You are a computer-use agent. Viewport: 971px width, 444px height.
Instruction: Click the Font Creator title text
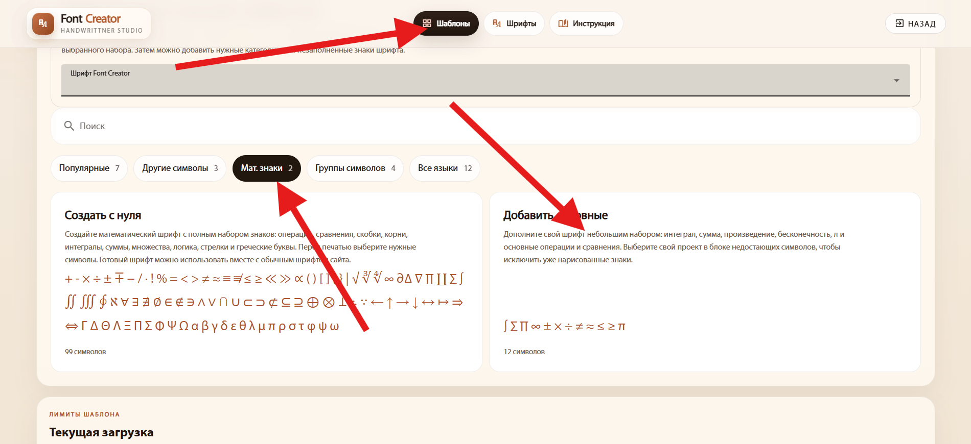click(x=90, y=19)
